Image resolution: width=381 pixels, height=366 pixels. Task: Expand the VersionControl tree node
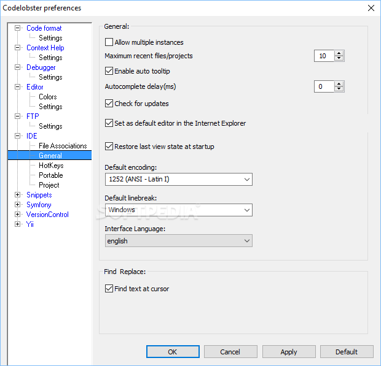[x=17, y=215]
